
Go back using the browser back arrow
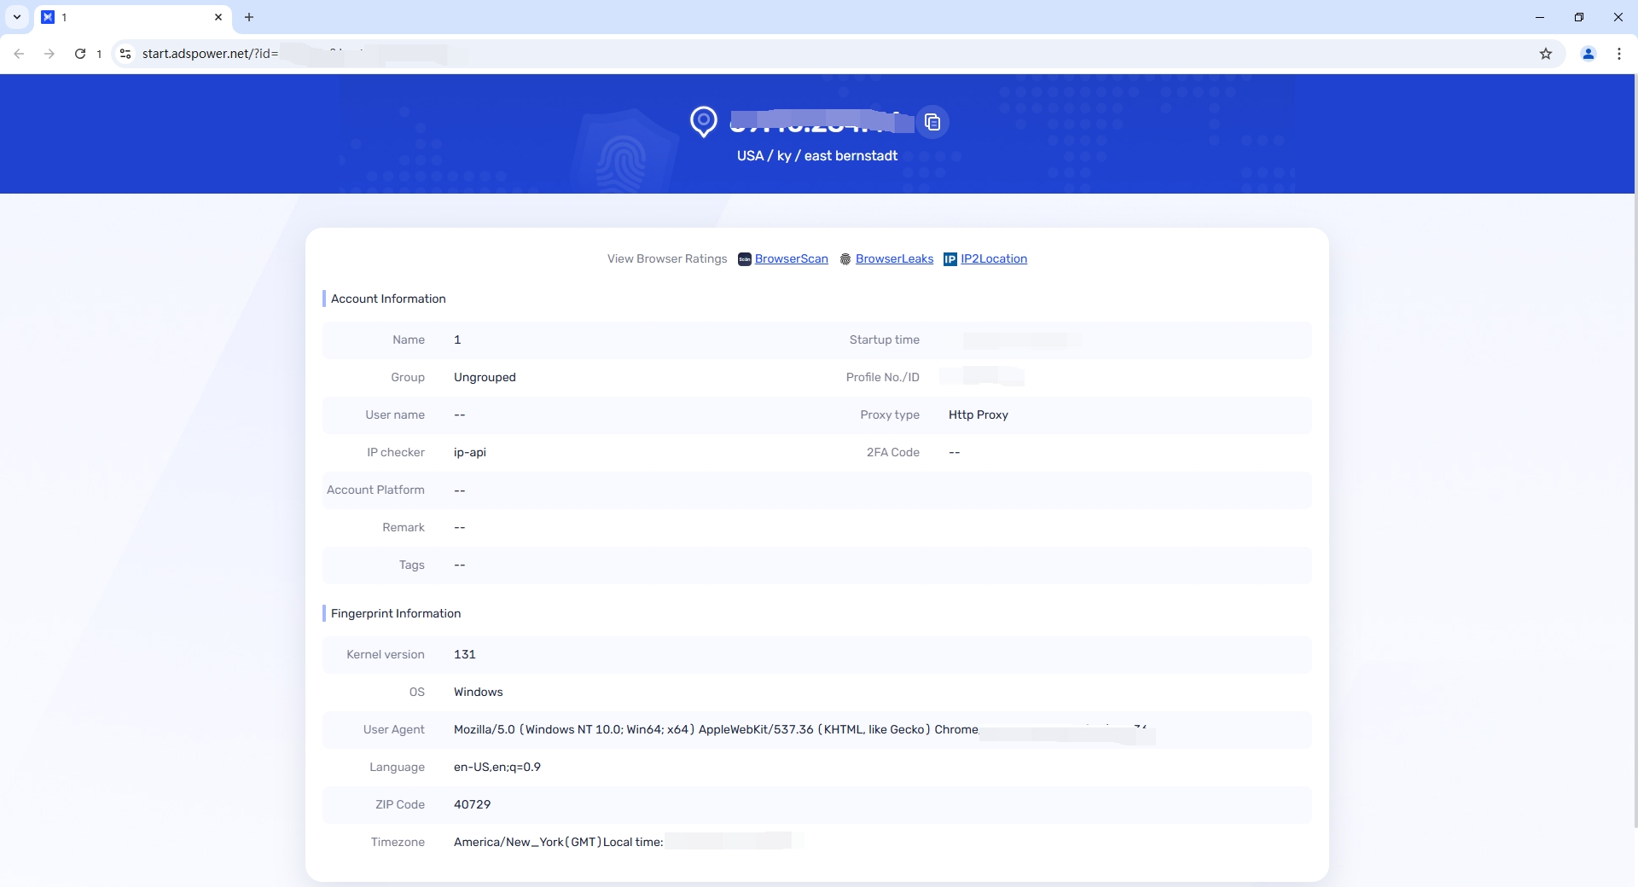point(19,54)
